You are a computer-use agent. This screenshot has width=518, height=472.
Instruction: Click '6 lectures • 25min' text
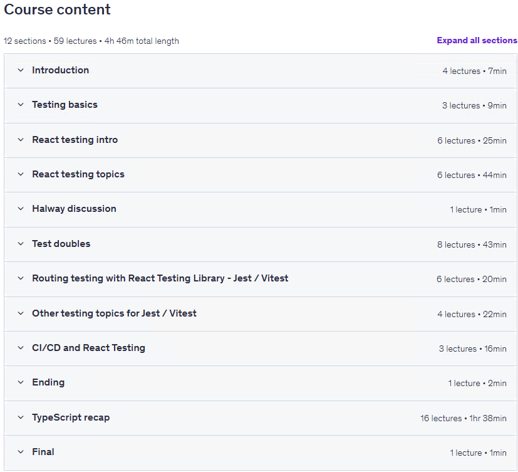click(472, 140)
